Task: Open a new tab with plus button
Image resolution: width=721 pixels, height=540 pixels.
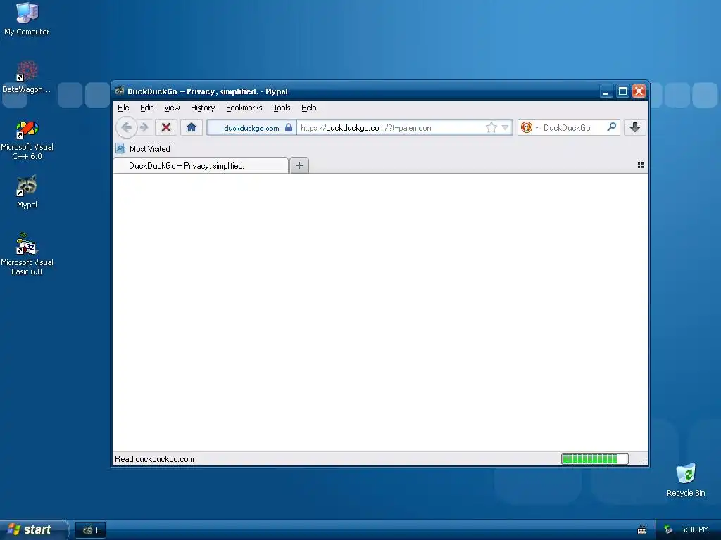Action: click(x=299, y=165)
